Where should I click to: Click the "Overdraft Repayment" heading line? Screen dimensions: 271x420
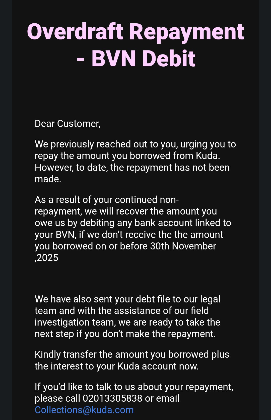pos(135,32)
